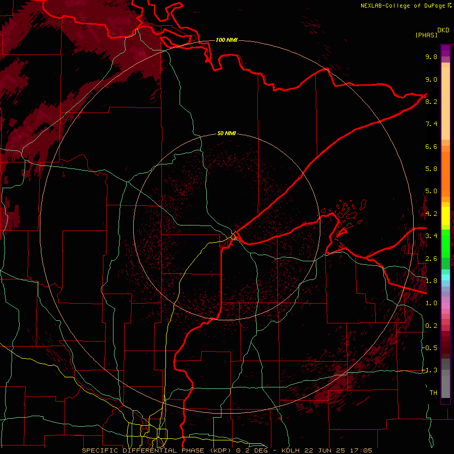Click the 1.0 legend value
454x454 pixels.
[x=431, y=303]
